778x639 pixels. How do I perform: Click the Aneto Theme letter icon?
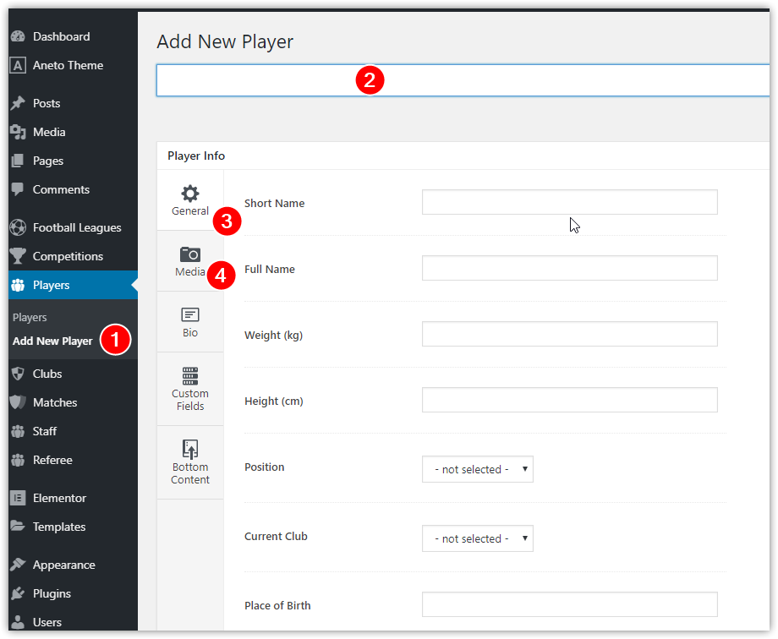click(x=18, y=65)
